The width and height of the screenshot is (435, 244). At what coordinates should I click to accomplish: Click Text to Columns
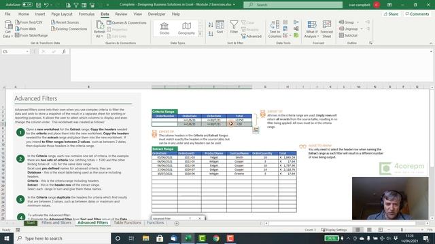click(275, 29)
